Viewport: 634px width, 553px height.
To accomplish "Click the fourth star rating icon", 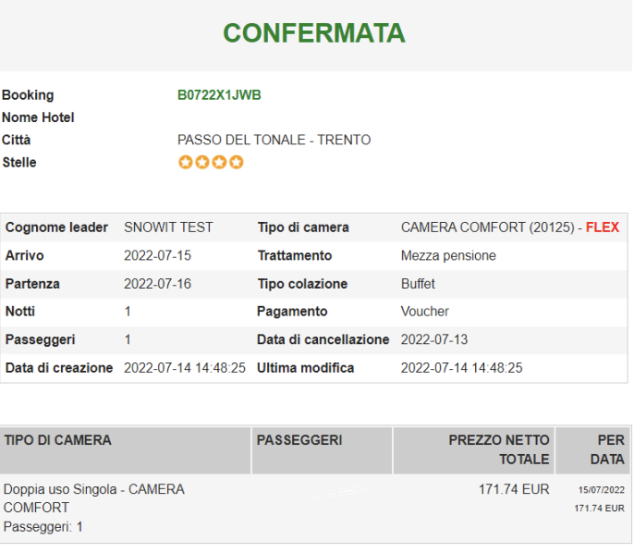I will [236, 163].
